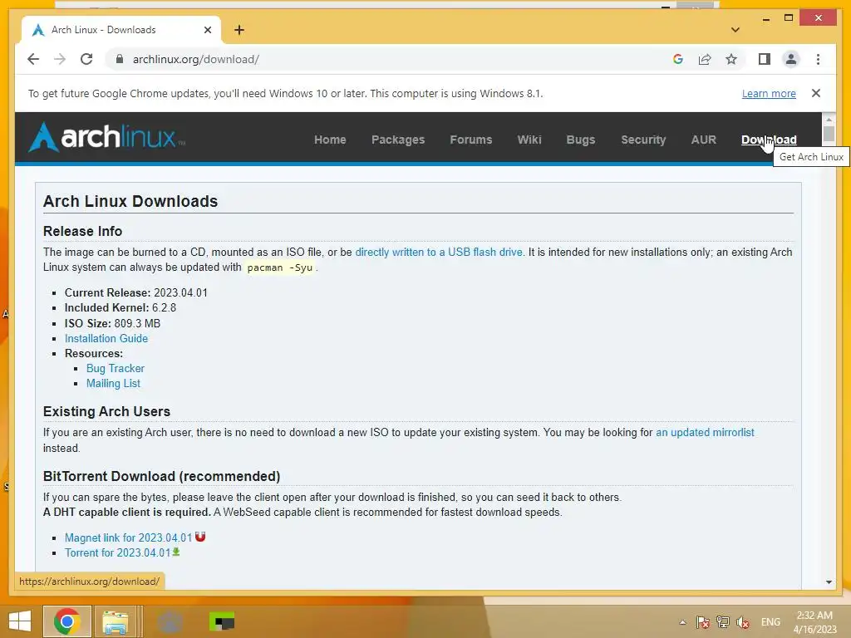Viewport: 851px width, 638px height.
Task: Open the tab search chevron
Action: tap(735, 30)
